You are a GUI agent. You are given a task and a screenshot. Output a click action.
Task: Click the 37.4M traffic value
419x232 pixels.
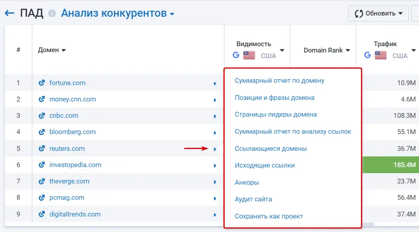[406, 214]
